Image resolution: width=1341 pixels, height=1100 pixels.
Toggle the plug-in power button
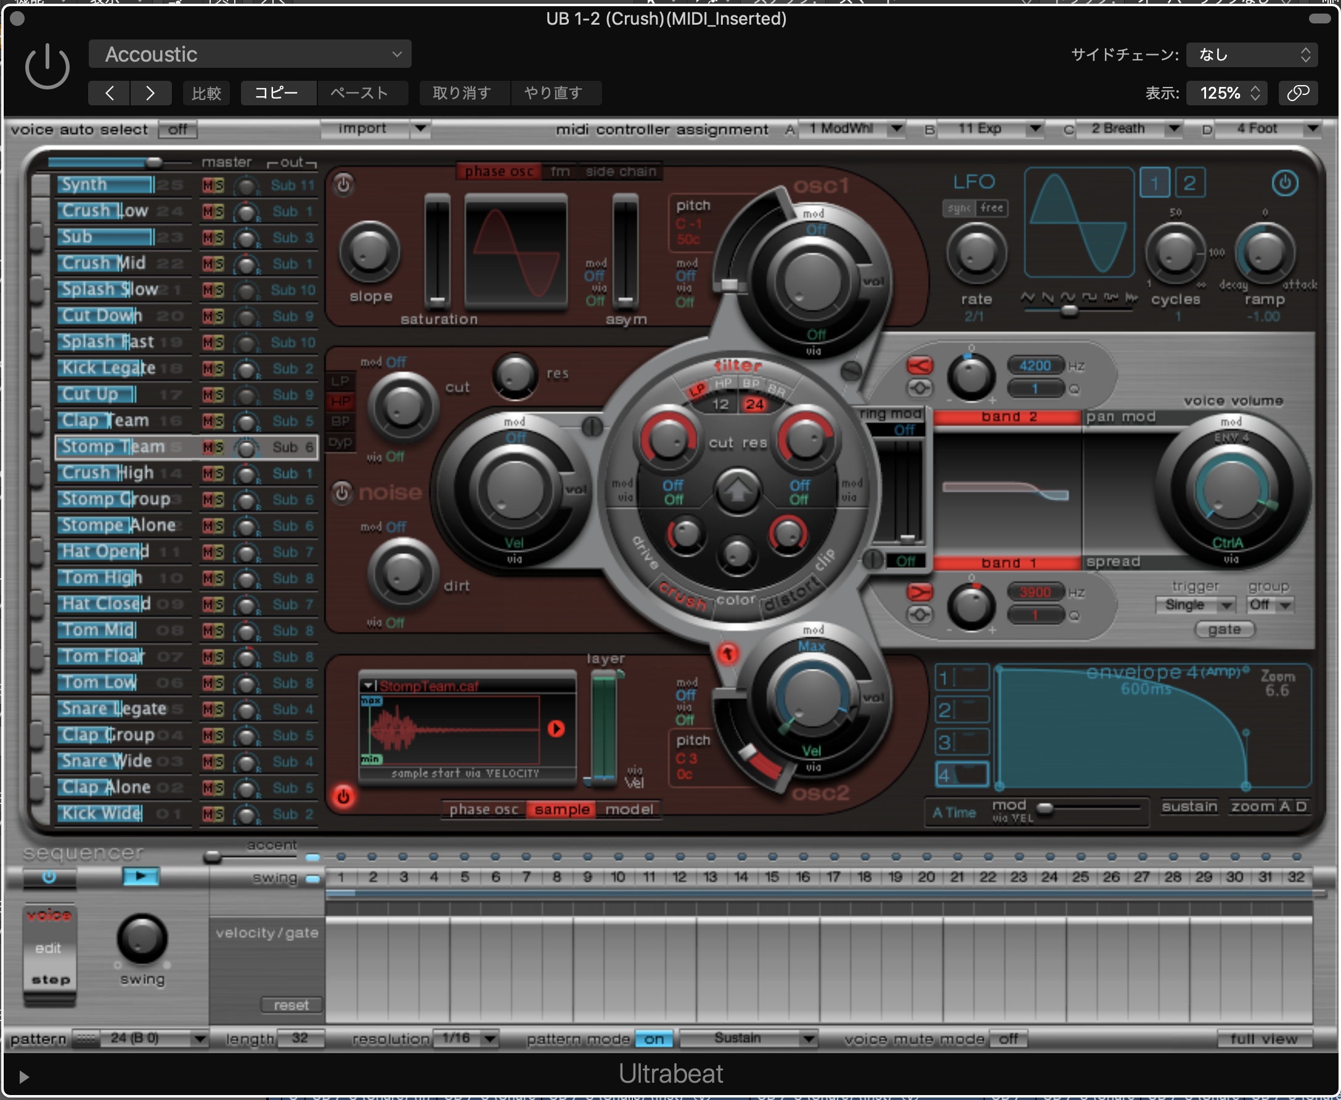click(47, 67)
